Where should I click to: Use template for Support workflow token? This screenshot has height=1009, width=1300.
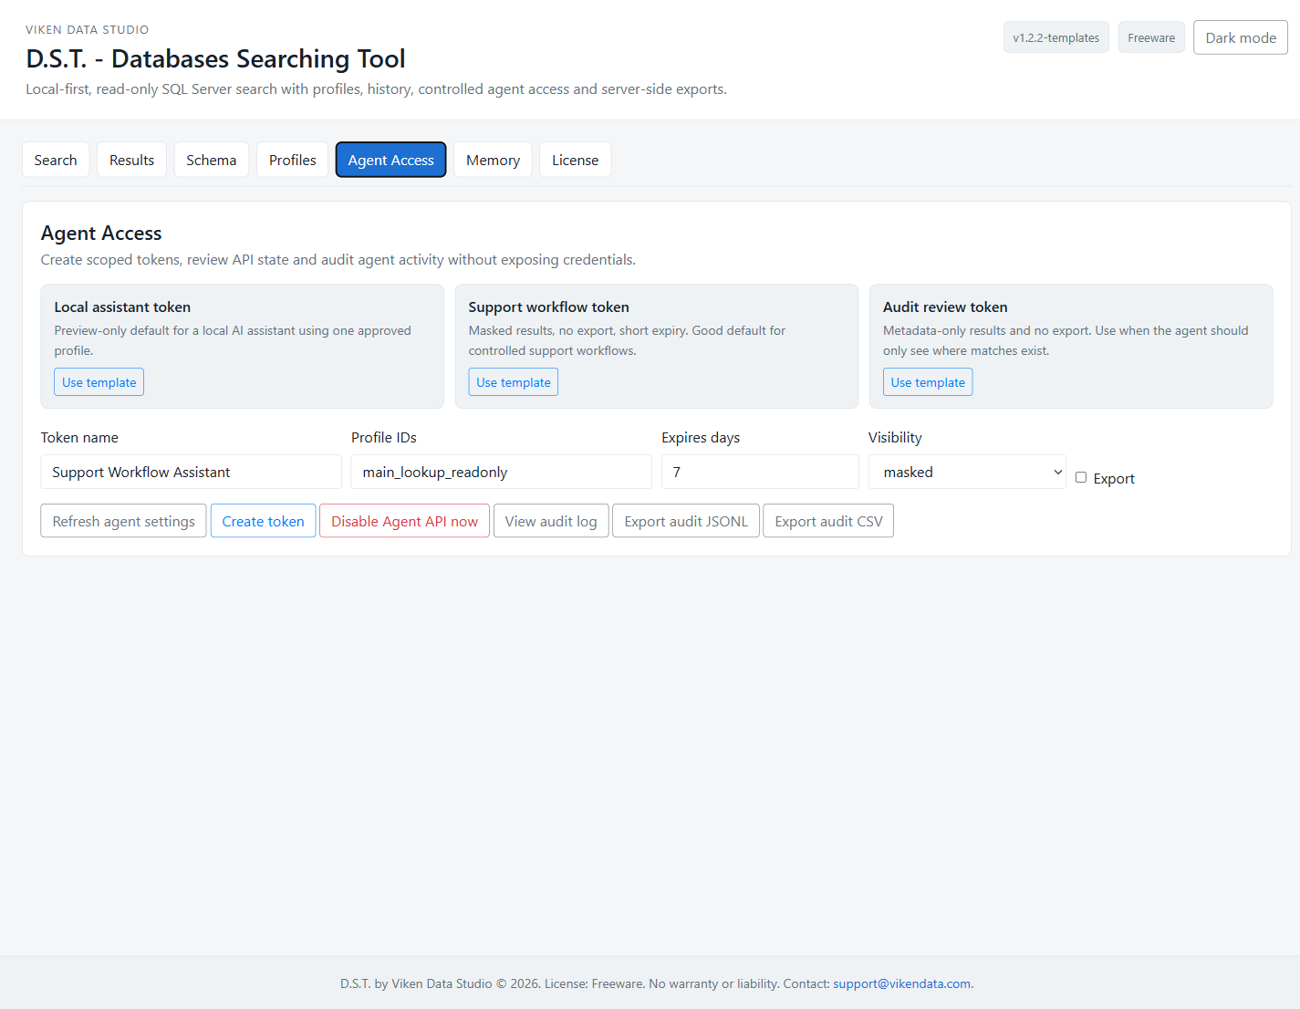pyautogui.click(x=514, y=382)
